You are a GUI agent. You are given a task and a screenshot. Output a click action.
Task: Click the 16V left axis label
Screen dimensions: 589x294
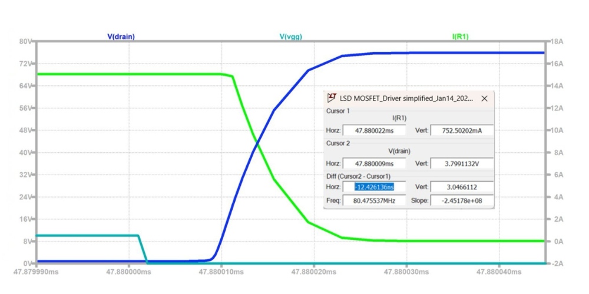(x=25, y=219)
